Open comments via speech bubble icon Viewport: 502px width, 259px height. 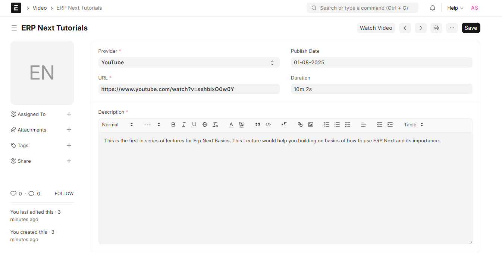[x=31, y=194]
